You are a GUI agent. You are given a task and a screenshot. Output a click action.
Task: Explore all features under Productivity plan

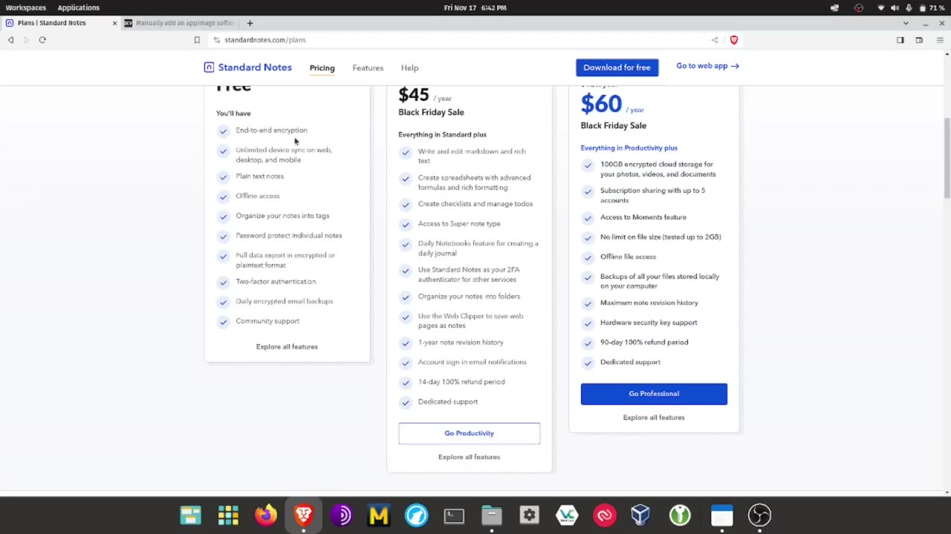[469, 457]
